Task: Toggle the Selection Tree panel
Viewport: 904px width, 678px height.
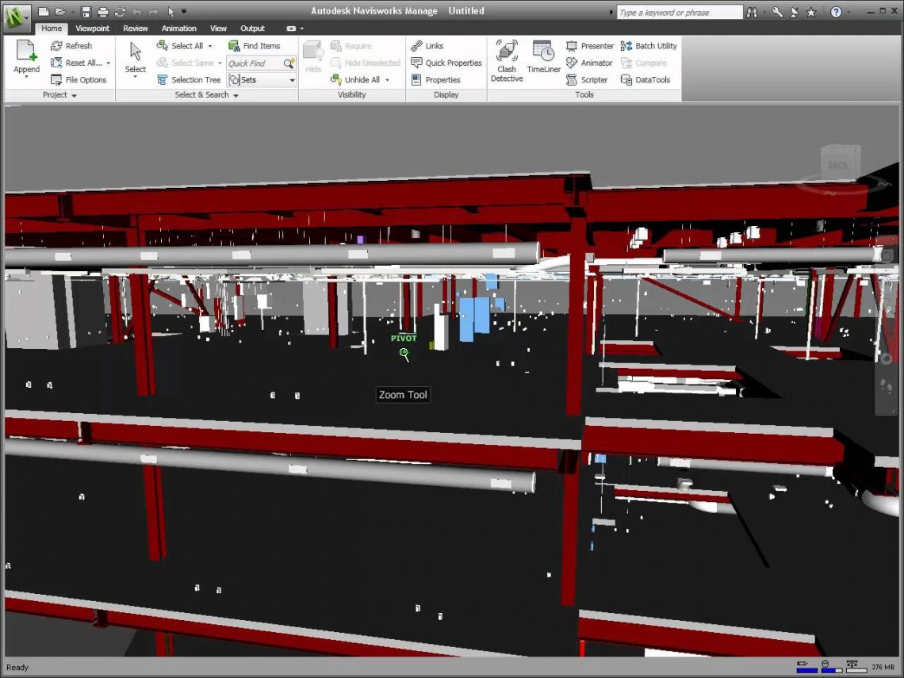Action: 189,80
